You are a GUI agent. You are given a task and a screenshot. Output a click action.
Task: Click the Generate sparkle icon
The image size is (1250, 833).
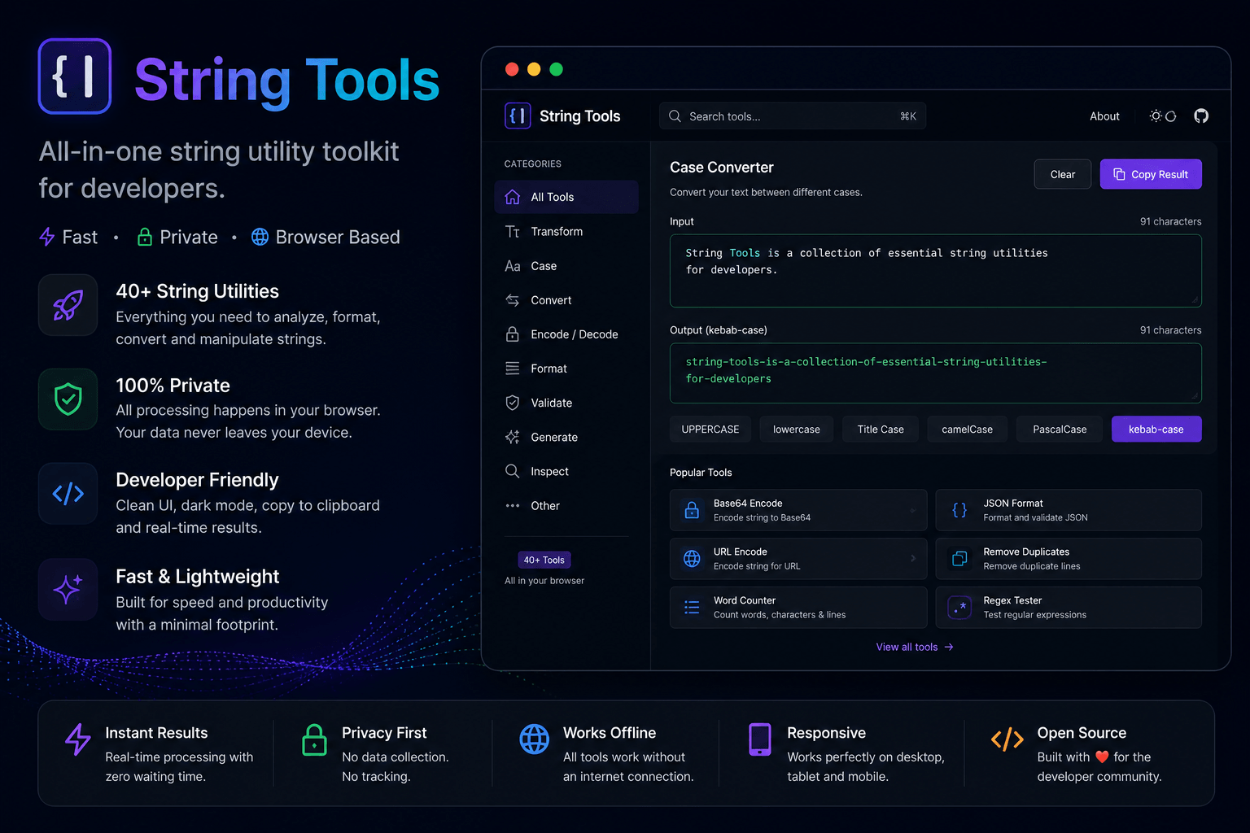point(513,437)
